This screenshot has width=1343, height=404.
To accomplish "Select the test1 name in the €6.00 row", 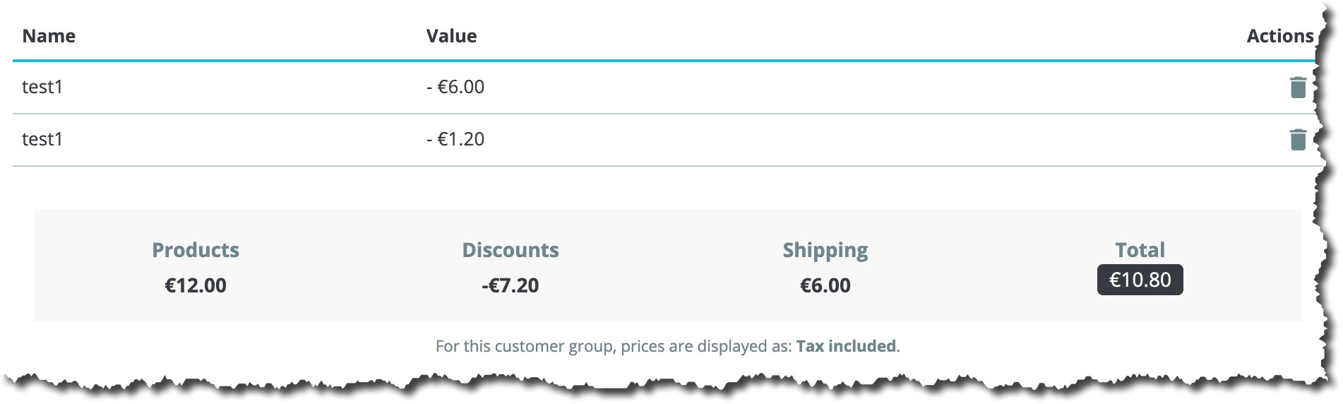I will (42, 87).
